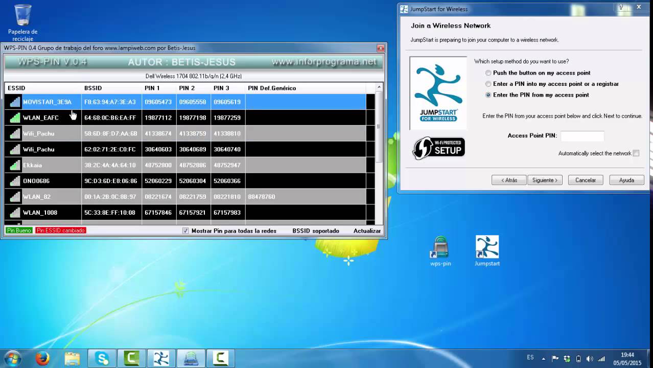Select PIN 1 value 48752800
This screenshot has width=653, height=368.
pos(158,166)
